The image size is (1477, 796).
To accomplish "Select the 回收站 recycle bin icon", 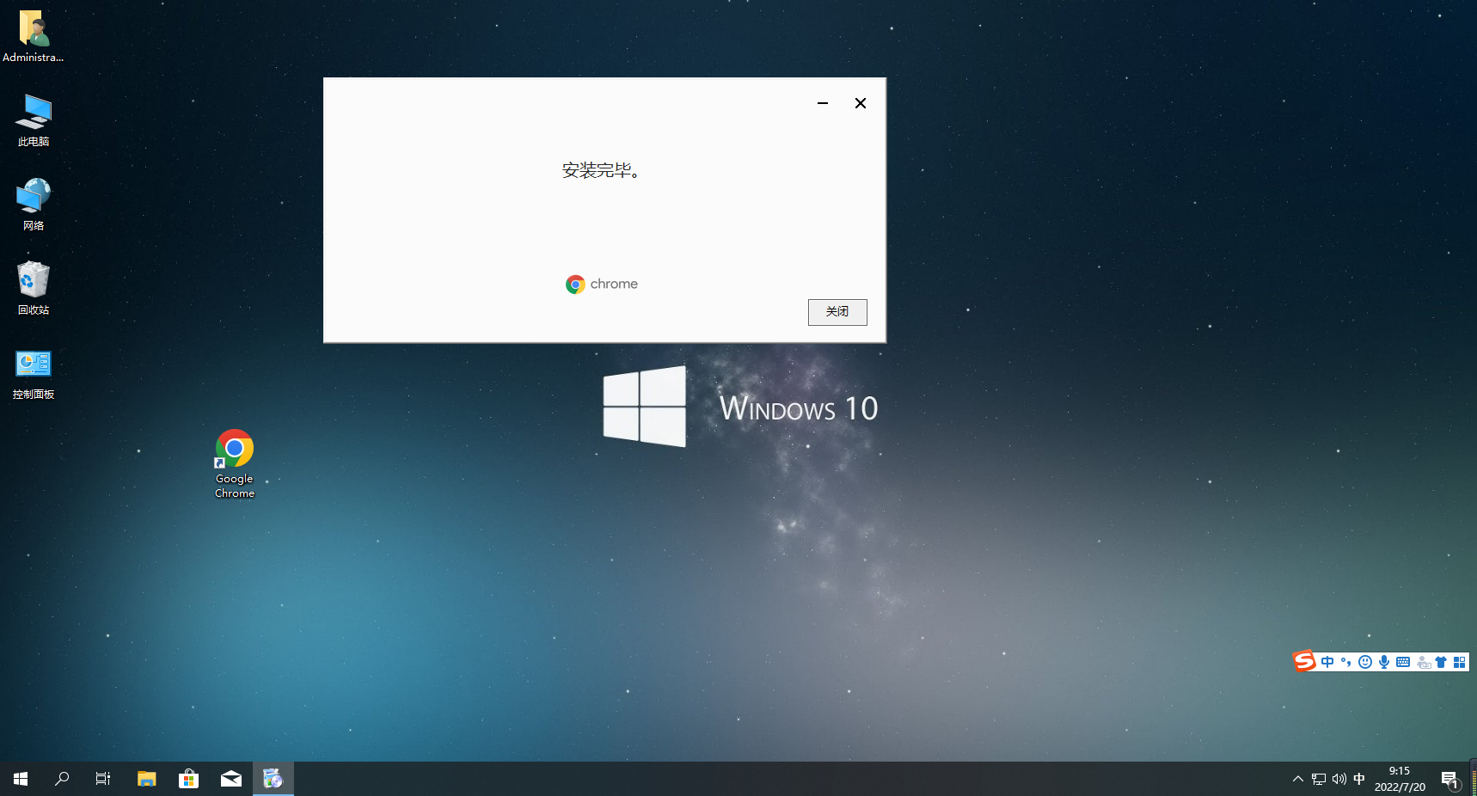I will click(34, 289).
